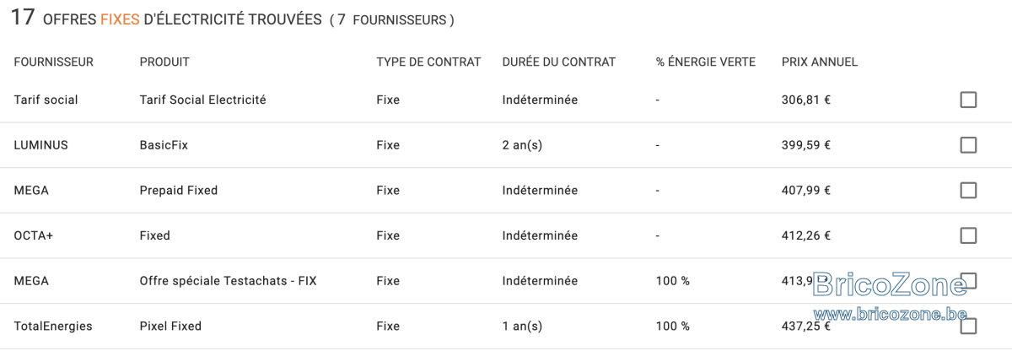The height and width of the screenshot is (351, 1012).
Task: Open the BasicFix product entry
Action: (164, 145)
